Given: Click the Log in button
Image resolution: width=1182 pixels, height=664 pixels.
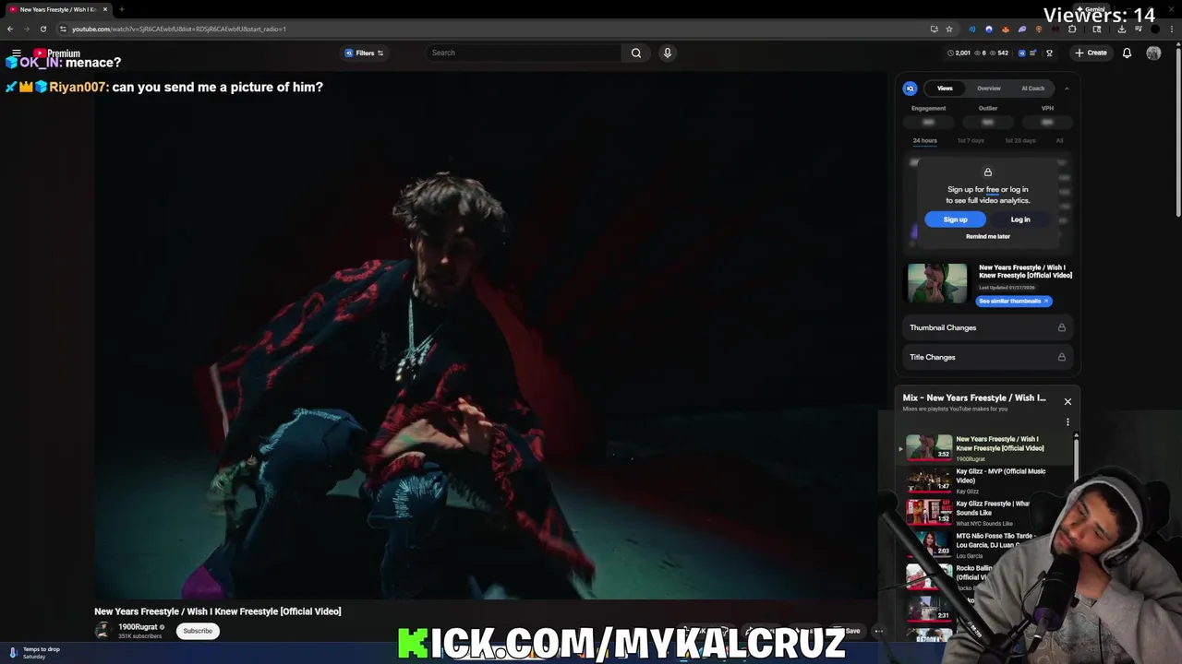Looking at the screenshot, I should 1020,219.
